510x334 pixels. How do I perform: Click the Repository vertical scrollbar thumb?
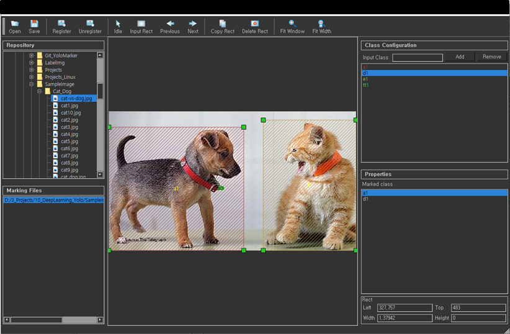[x=100, y=91]
